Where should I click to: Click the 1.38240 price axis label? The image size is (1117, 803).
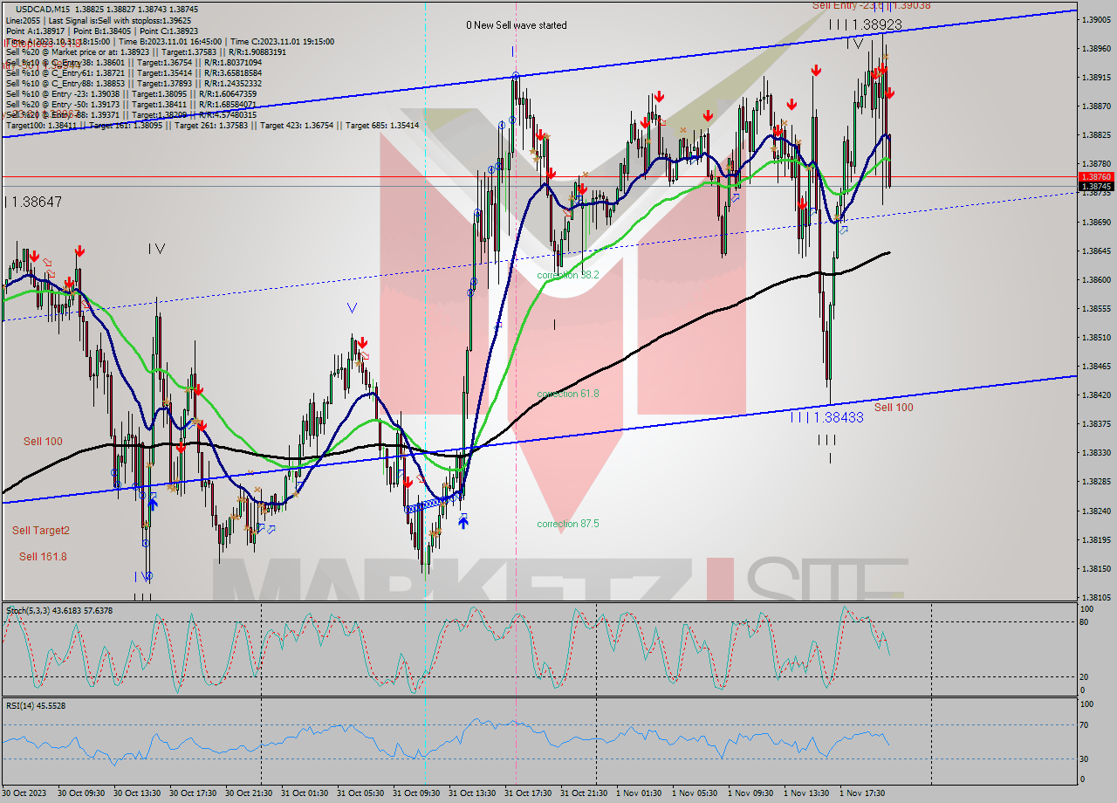(x=1096, y=511)
